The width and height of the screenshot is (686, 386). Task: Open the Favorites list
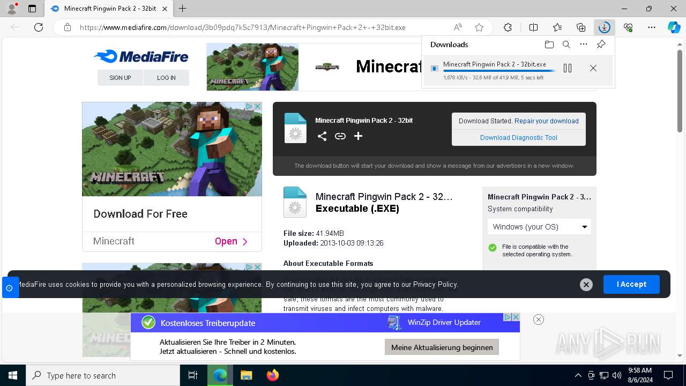(x=557, y=27)
